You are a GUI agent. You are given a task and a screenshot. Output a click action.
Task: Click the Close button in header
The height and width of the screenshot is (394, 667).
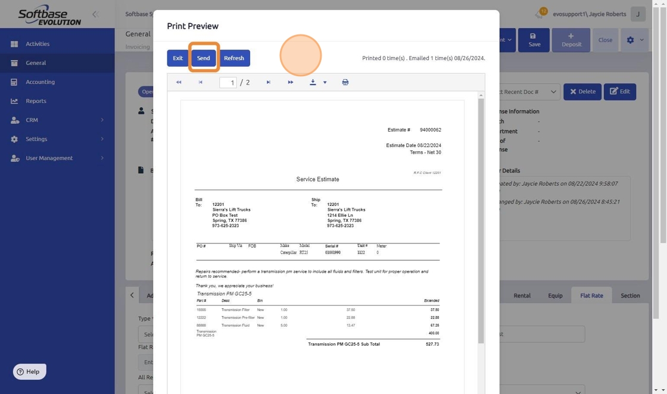[x=605, y=40]
